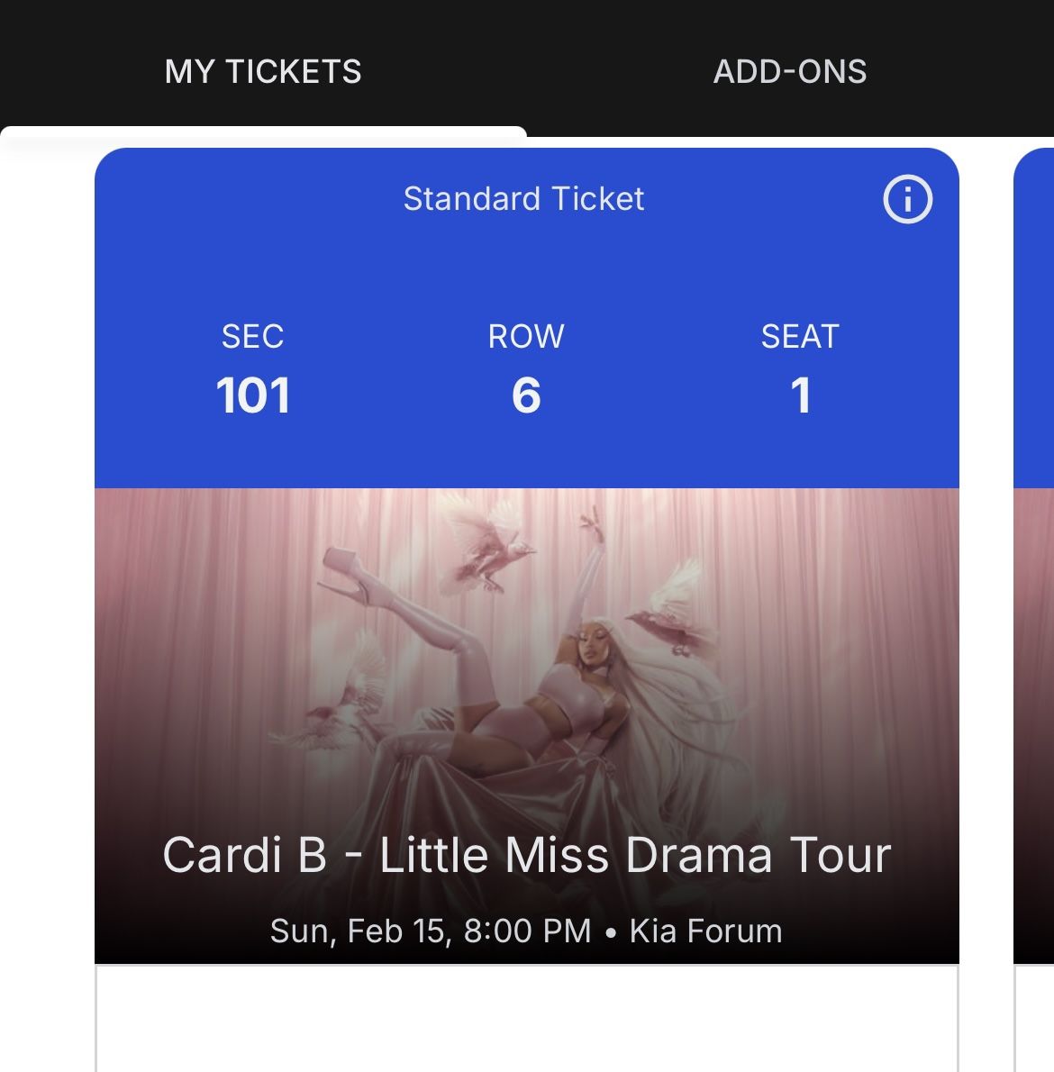
Task: Select row number 6
Action: point(526,395)
